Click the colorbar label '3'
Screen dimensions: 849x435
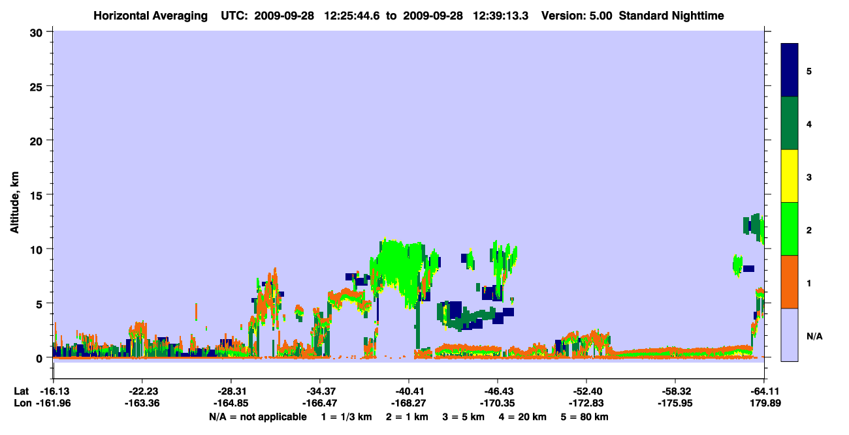point(809,176)
